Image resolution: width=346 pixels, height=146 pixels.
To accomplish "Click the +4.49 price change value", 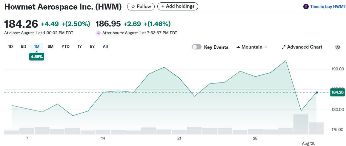I will pyautogui.click(x=50, y=24).
